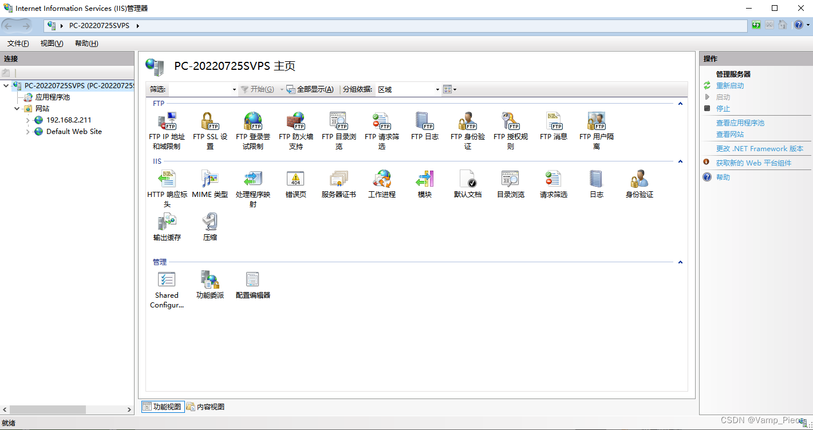This screenshot has width=813, height=430.
Task: Click 查看网站 link
Action: point(730,135)
